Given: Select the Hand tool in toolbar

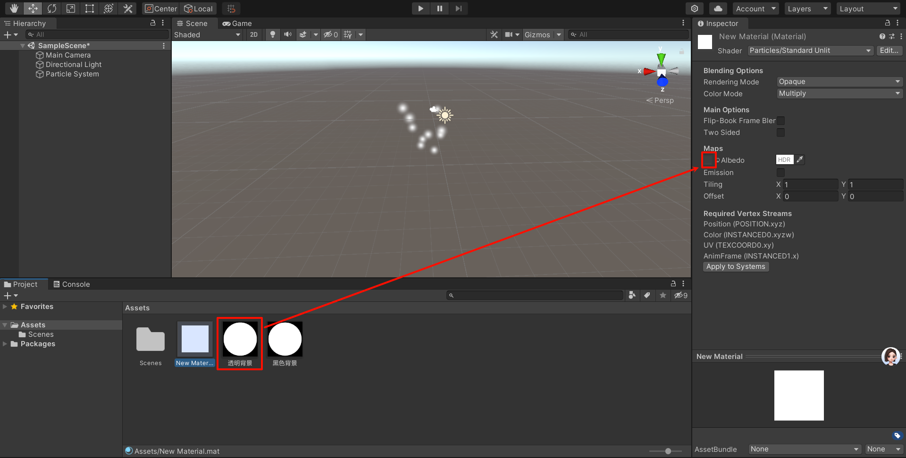Looking at the screenshot, I should 14,8.
